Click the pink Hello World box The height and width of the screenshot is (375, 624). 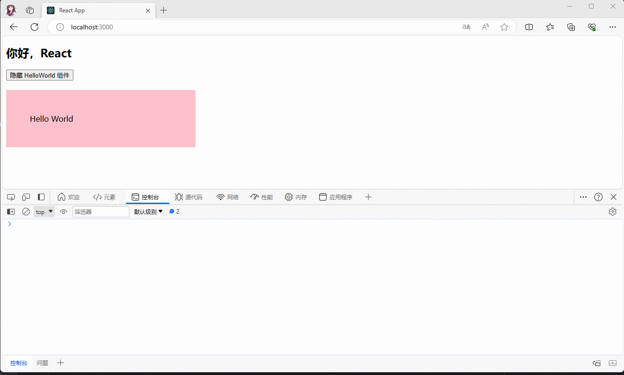point(100,118)
